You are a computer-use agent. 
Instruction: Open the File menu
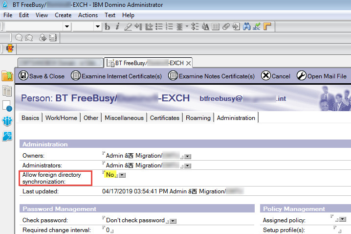(x=8, y=15)
